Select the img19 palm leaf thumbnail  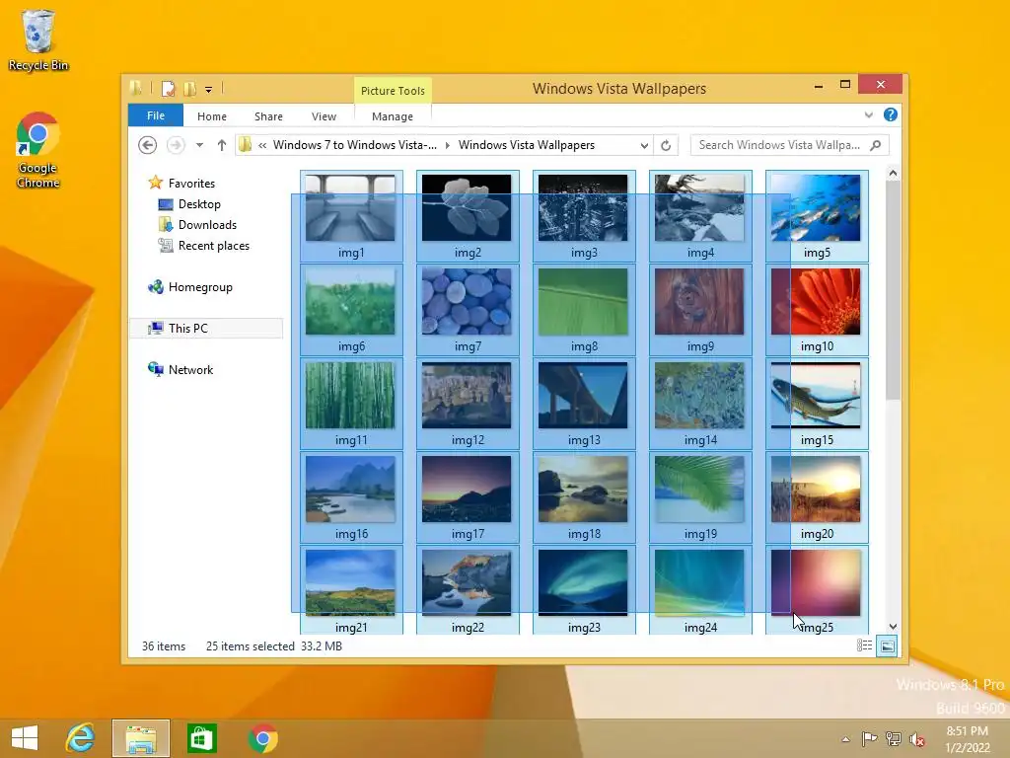click(x=699, y=490)
